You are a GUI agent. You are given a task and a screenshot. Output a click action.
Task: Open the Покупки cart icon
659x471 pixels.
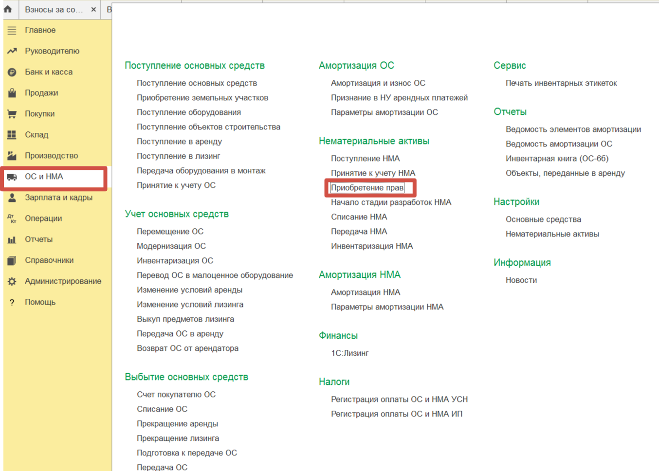point(12,114)
